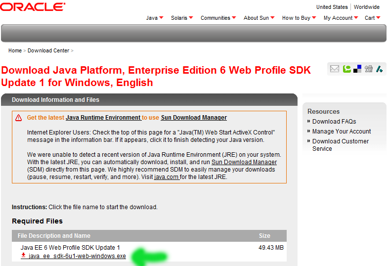The image size is (388, 266).
Task: Expand the My Account menu arrow
Action: point(356,18)
